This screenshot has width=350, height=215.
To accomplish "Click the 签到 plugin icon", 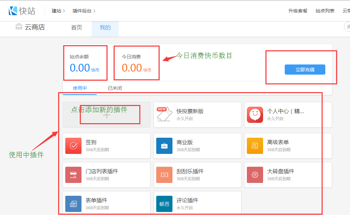I will tap(73, 146).
